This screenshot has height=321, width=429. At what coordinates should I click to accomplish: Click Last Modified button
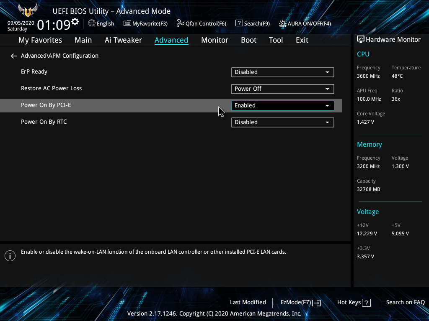pos(248,303)
